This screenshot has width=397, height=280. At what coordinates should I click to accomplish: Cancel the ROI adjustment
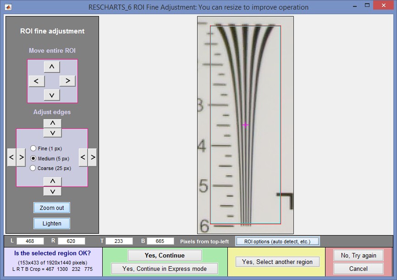click(x=358, y=269)
